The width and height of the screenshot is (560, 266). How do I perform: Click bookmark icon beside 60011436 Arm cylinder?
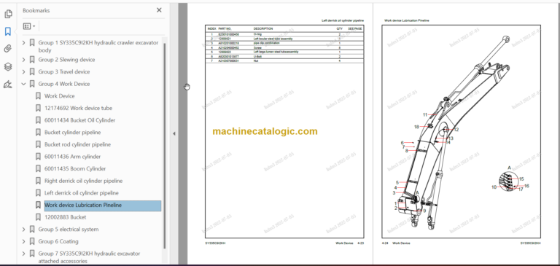coord(38,157)
